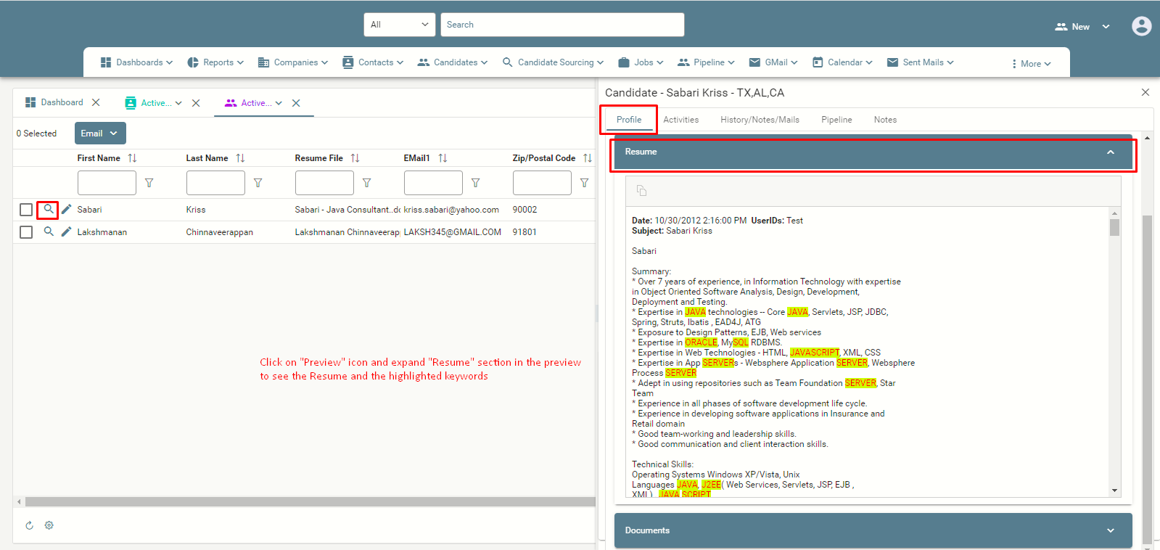
Task: Open the Dashboards menu
Action: 136,62
